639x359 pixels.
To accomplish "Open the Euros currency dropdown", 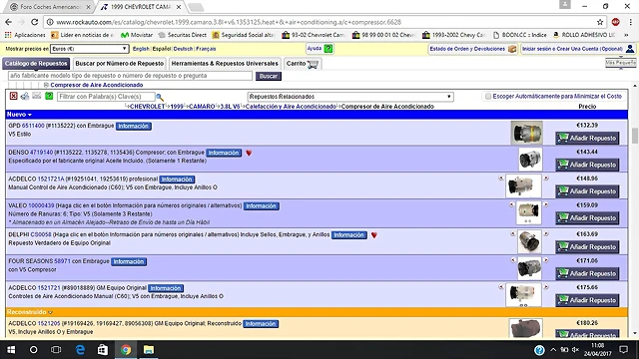I will [x=89, y=49].
